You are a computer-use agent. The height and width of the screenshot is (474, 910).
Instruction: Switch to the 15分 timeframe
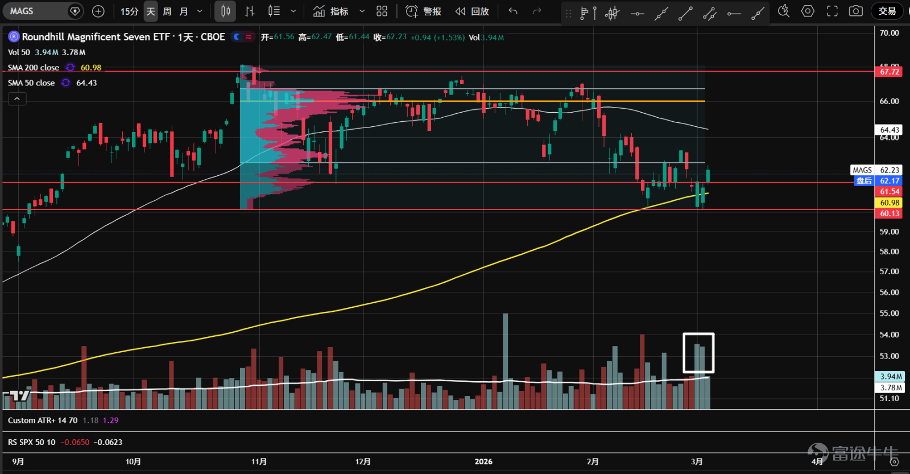pyautogui.click(x=129, y=11)
